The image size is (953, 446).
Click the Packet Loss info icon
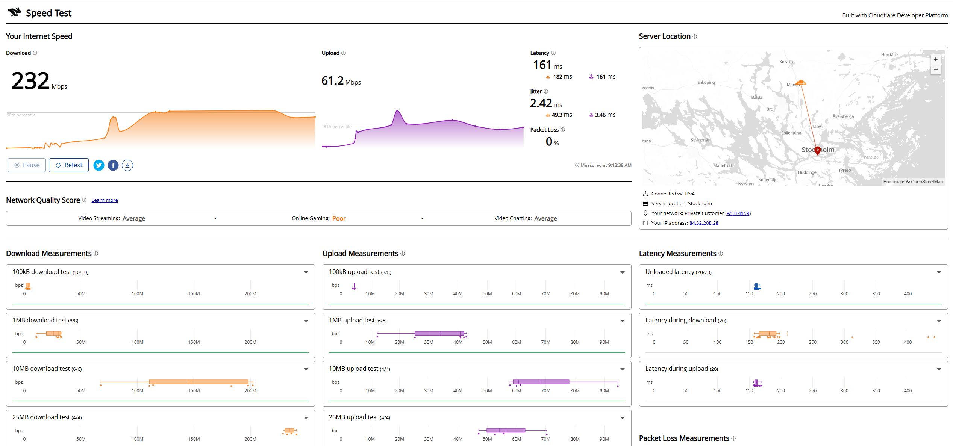tap(563, 130)
